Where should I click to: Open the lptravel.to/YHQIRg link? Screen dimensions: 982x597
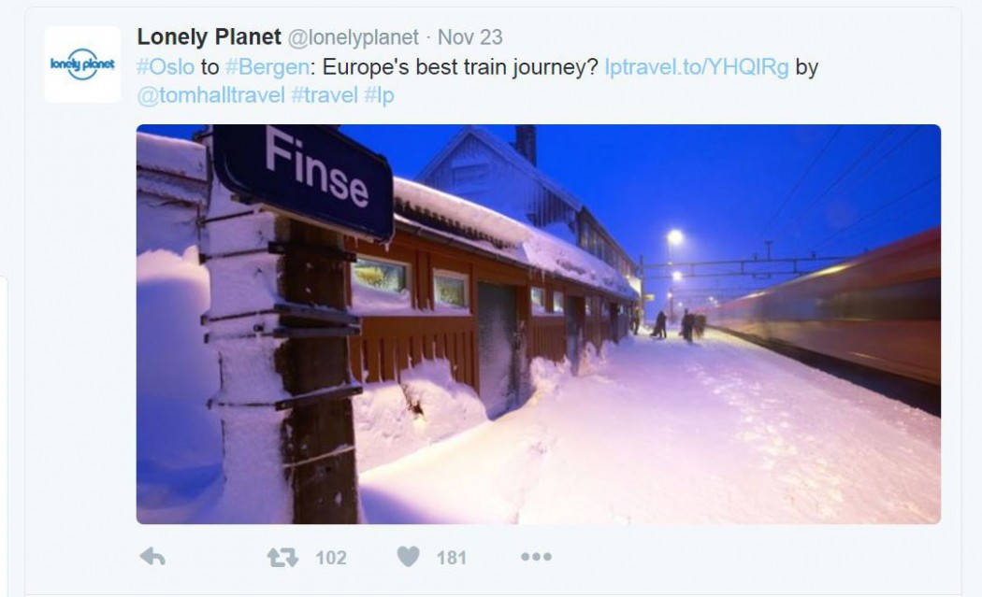click(697, 67)
